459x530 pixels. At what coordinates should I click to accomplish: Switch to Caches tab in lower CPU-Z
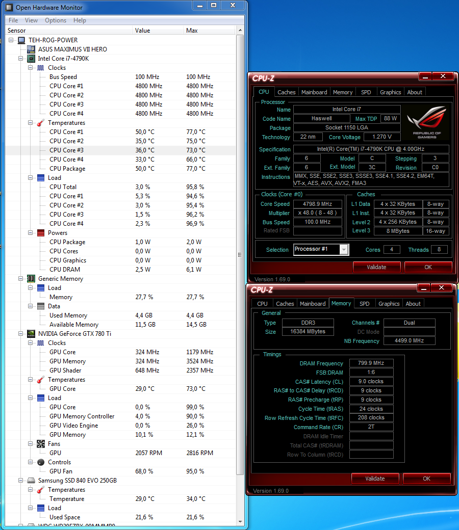[285, 304]
